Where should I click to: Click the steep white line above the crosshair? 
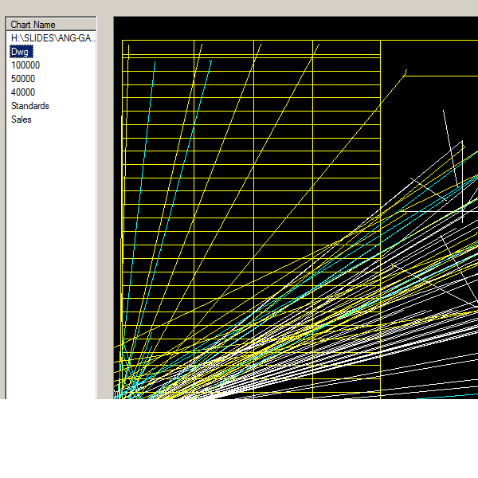click(x=450, y=148)
